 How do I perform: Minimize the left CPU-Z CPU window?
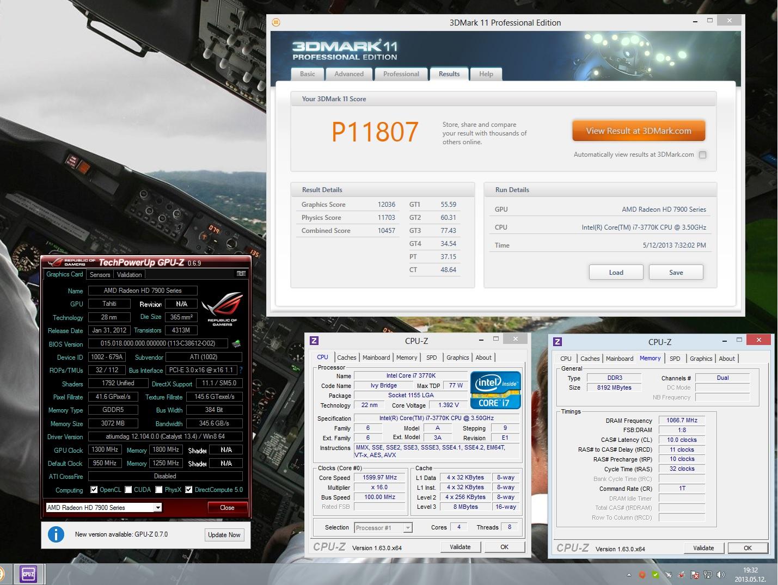(x=481, y=339)
